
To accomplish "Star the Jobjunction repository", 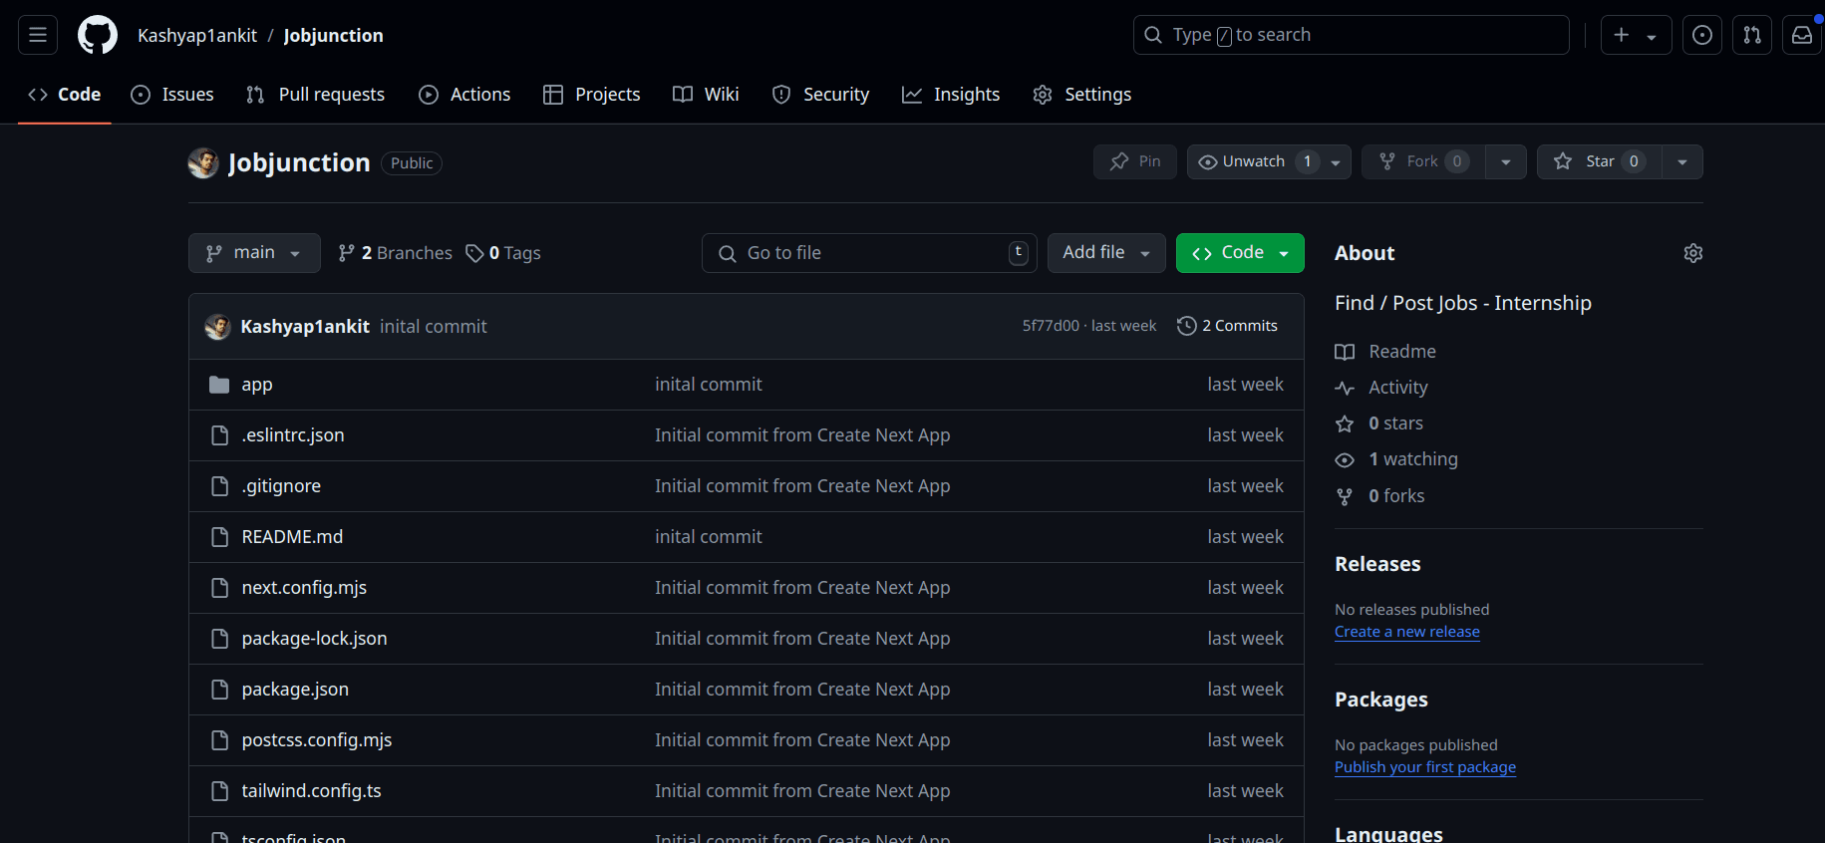I will tap(1599, 161).
